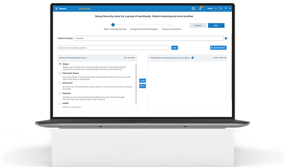
Task: Click the Illumio logo text
Action: point(63,8)
